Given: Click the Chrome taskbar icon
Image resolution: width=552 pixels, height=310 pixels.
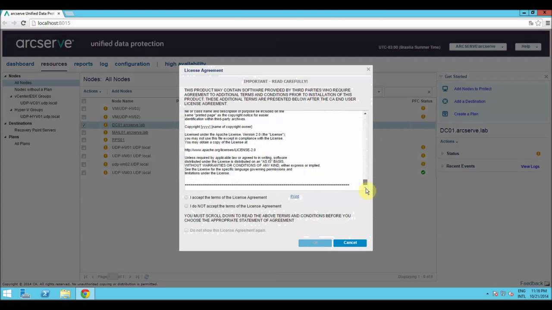Looking at the screenshot, I should click(x=85, y=294).
